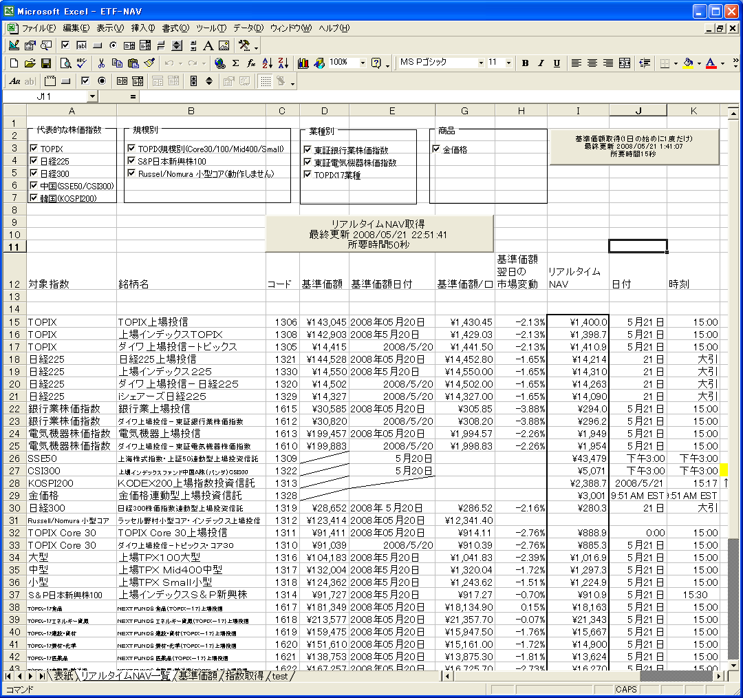743x698 pixels.
Task: Switch to the 基準価額 sheet tab
Action: pyautogui.click(x=197, y=676)
